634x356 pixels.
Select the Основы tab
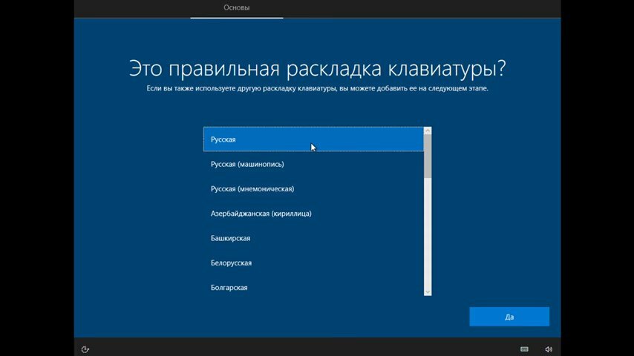[x=237, y=7]
